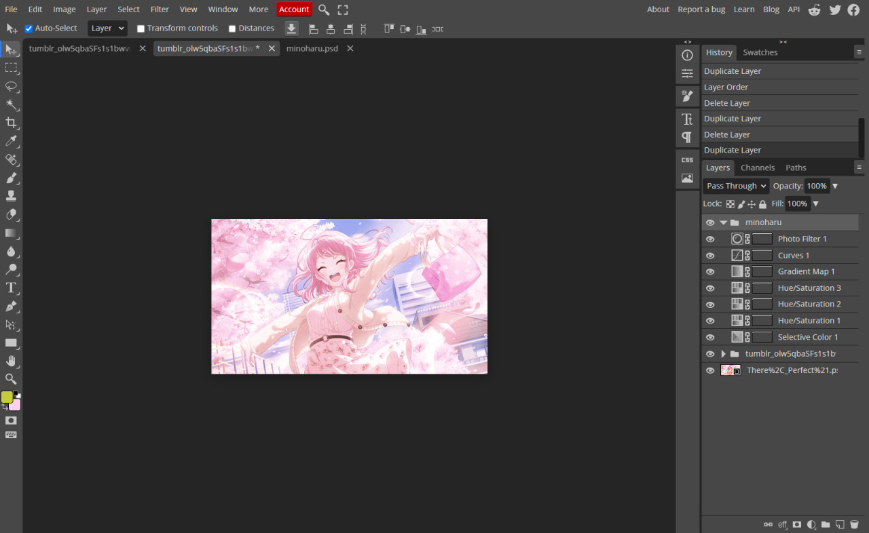Viewport: 869px width, 533px height.
Task: Open the Layers panel options menu
Action: (859, 167)
